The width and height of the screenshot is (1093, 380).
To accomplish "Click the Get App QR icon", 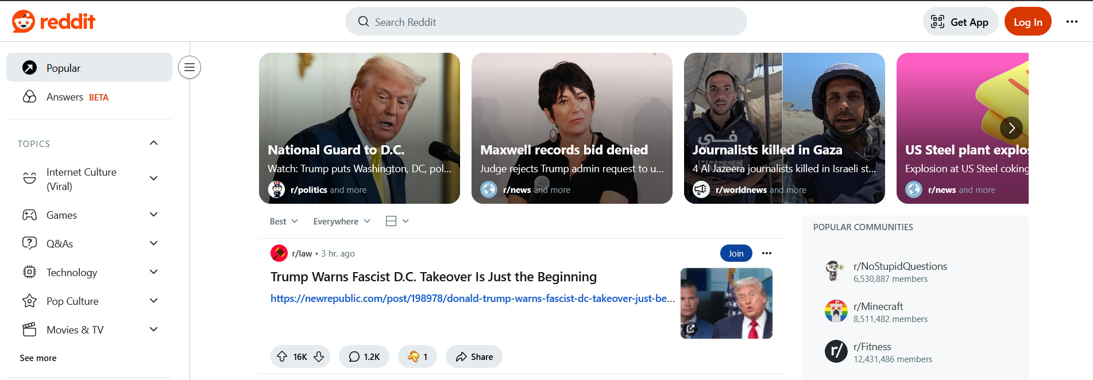I will [937, 22].
